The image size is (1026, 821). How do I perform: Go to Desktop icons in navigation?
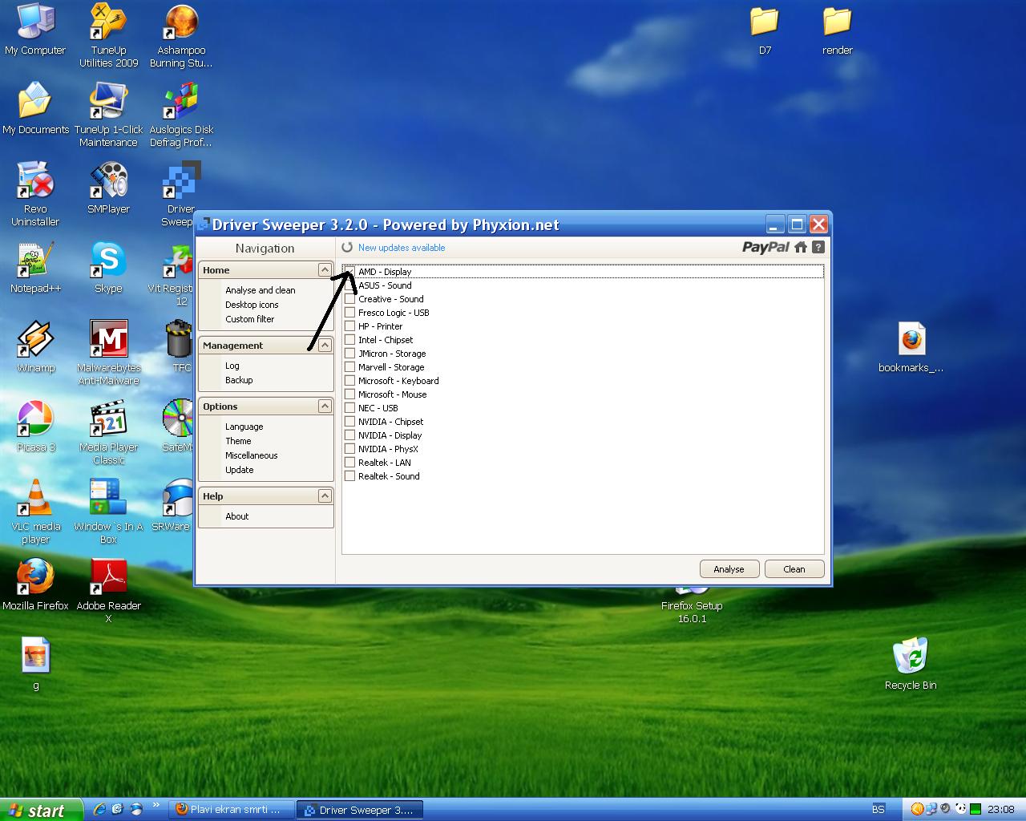click(252, 305)
